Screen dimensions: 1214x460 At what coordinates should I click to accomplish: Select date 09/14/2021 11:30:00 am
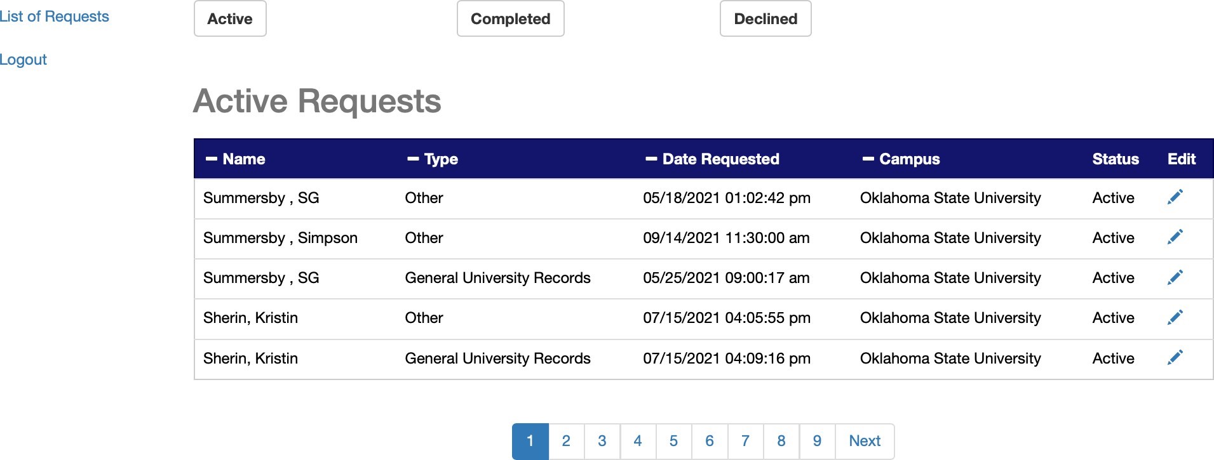click(x=726, y=238)
